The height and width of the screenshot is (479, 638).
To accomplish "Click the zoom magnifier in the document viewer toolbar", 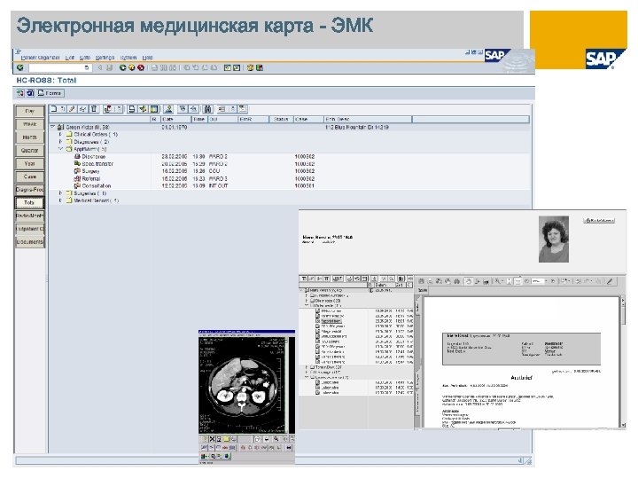I will [x=497, y=281].
